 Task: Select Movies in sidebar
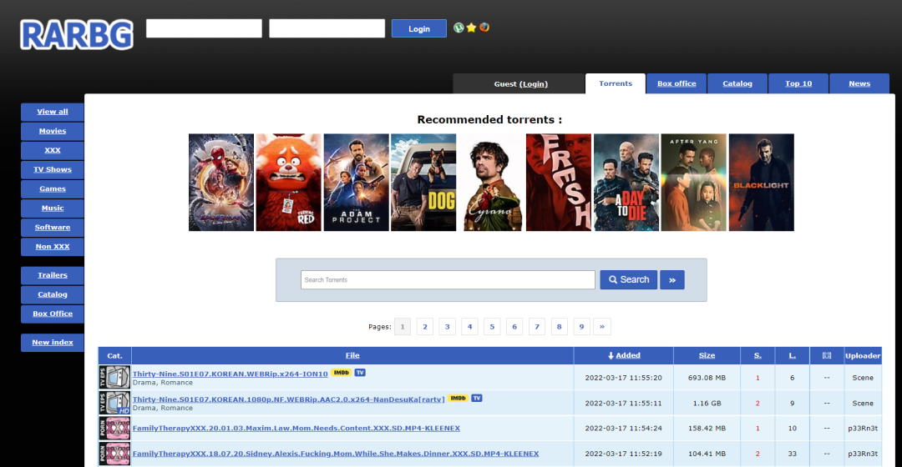point(53,131)
